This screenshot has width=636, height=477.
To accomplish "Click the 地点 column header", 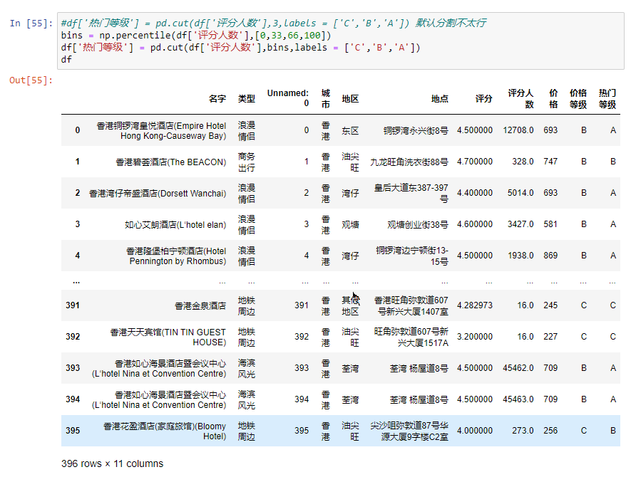I will click(440, 99).
